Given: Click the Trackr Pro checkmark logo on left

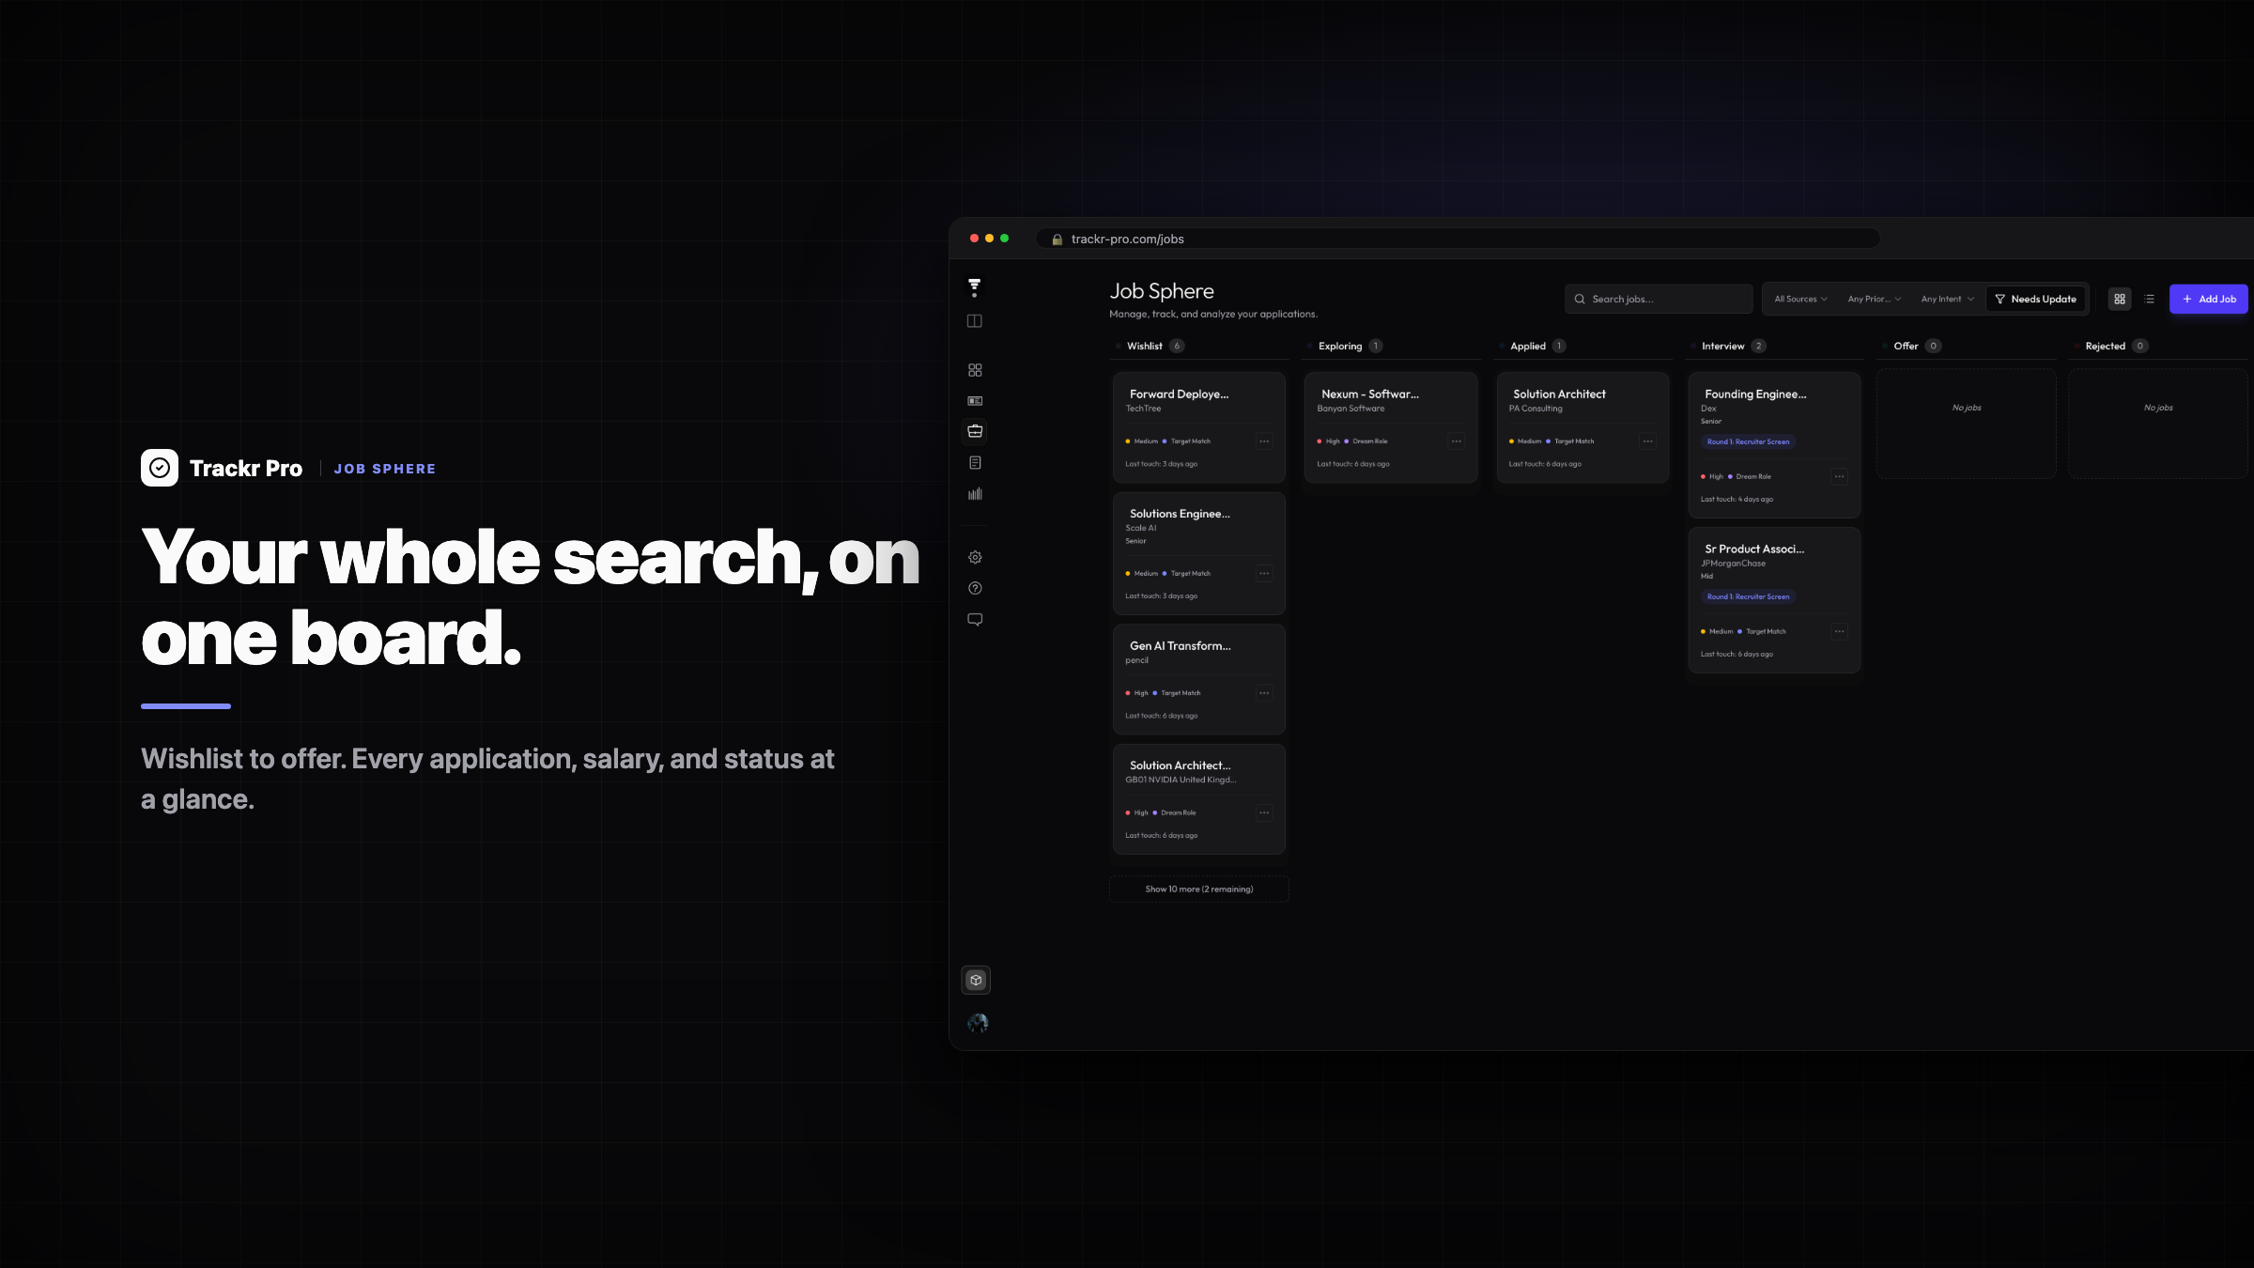Looking at the screenshot, I should [x=160, y=468].
